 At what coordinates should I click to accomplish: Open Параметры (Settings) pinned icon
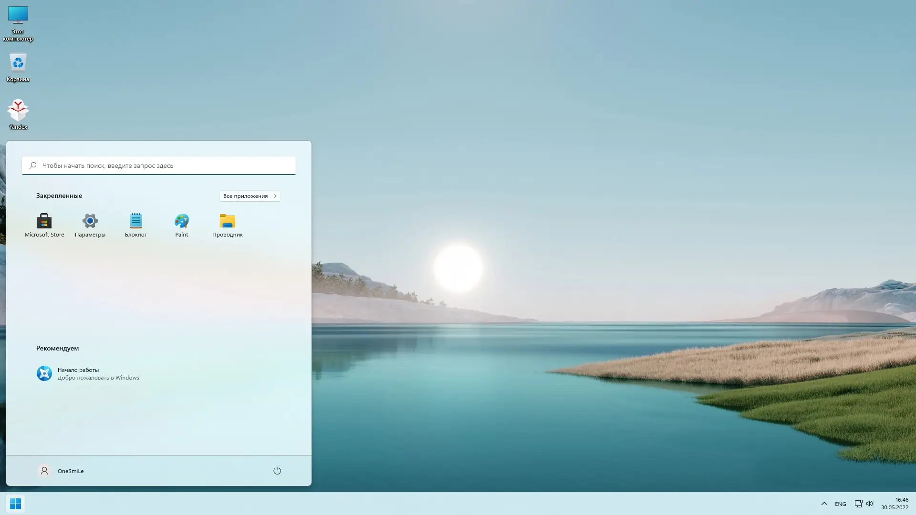coord(90,224)
